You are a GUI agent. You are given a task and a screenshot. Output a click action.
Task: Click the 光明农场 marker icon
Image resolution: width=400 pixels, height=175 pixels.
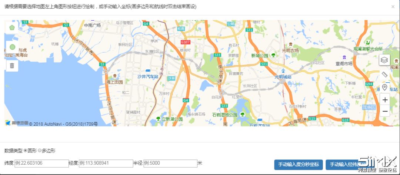pos(290,45)
